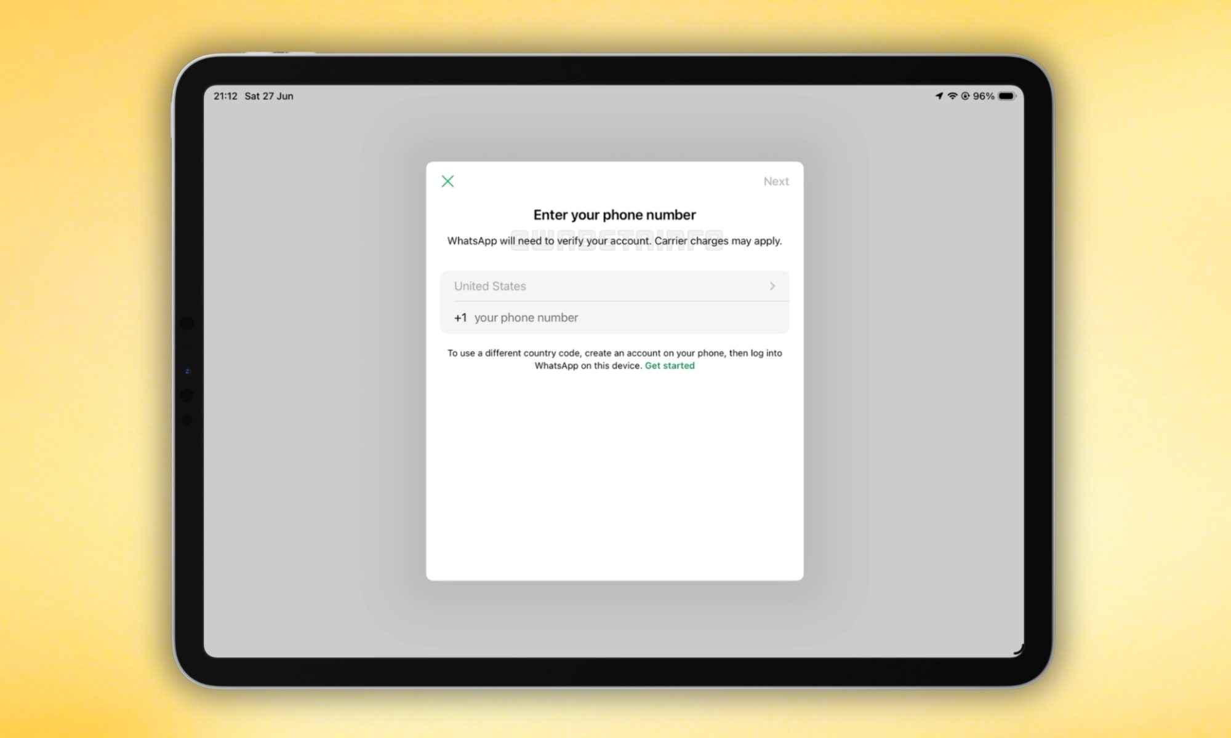This screenshot has width=1231, height=738.
Task: Tap the Sat 27 Jun date
Action: [x=269, y=96]
